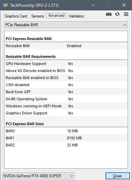Image resolution: width=132 pixels, height=180 pixels.
Task: Select the Resizable BAR Enabled row
Action: coord(66,46)
